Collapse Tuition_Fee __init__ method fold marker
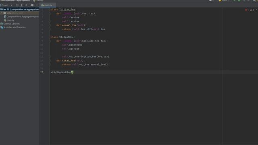The height and width of the screenshot is (145, 258). pos(50,13)
